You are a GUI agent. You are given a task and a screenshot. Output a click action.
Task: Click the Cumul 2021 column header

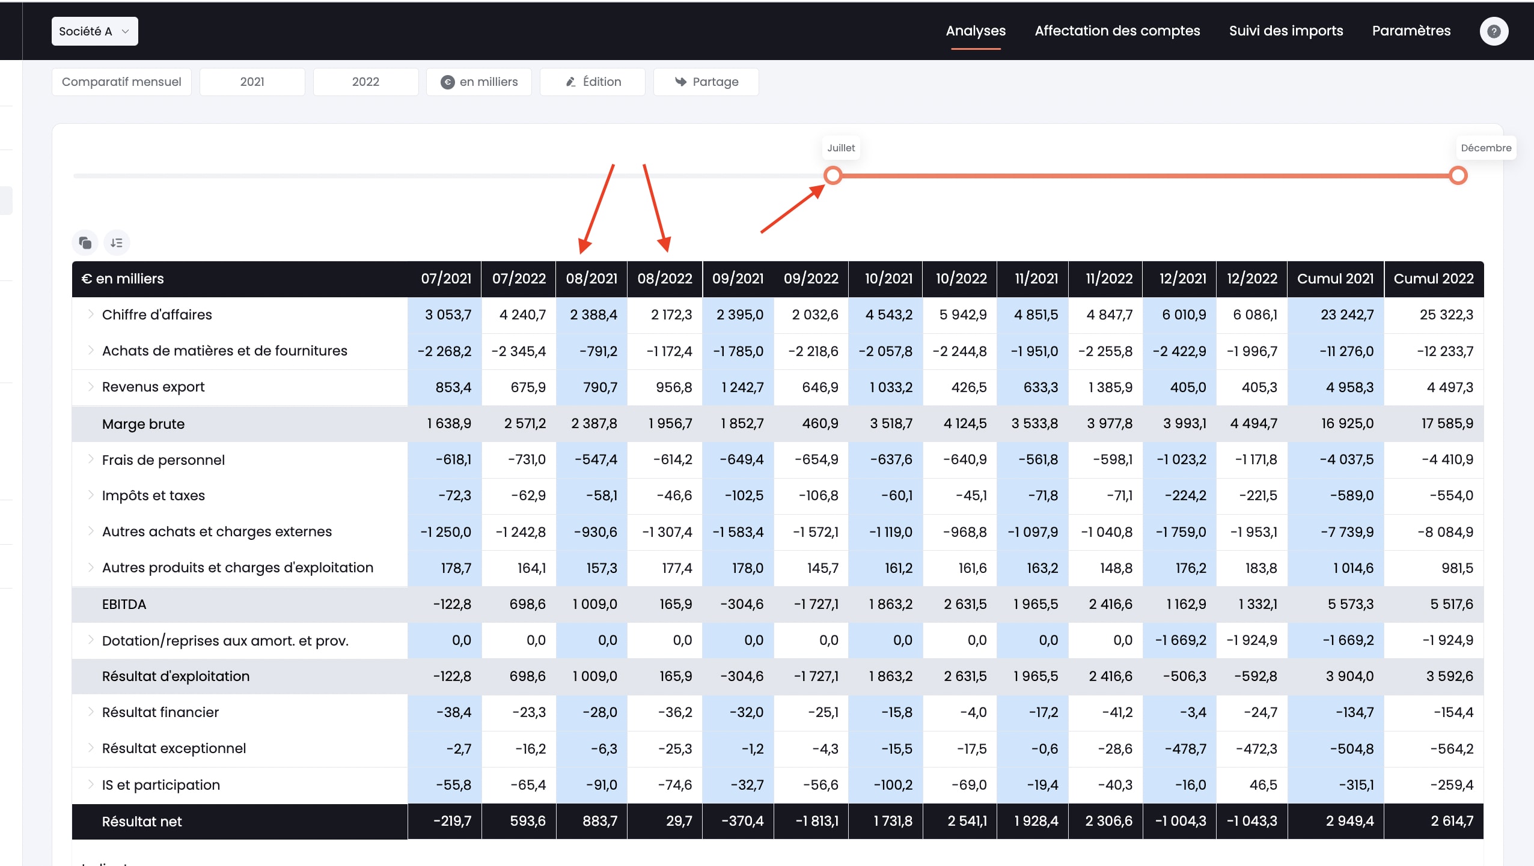pyautogui.click(x=1336, y=279)
